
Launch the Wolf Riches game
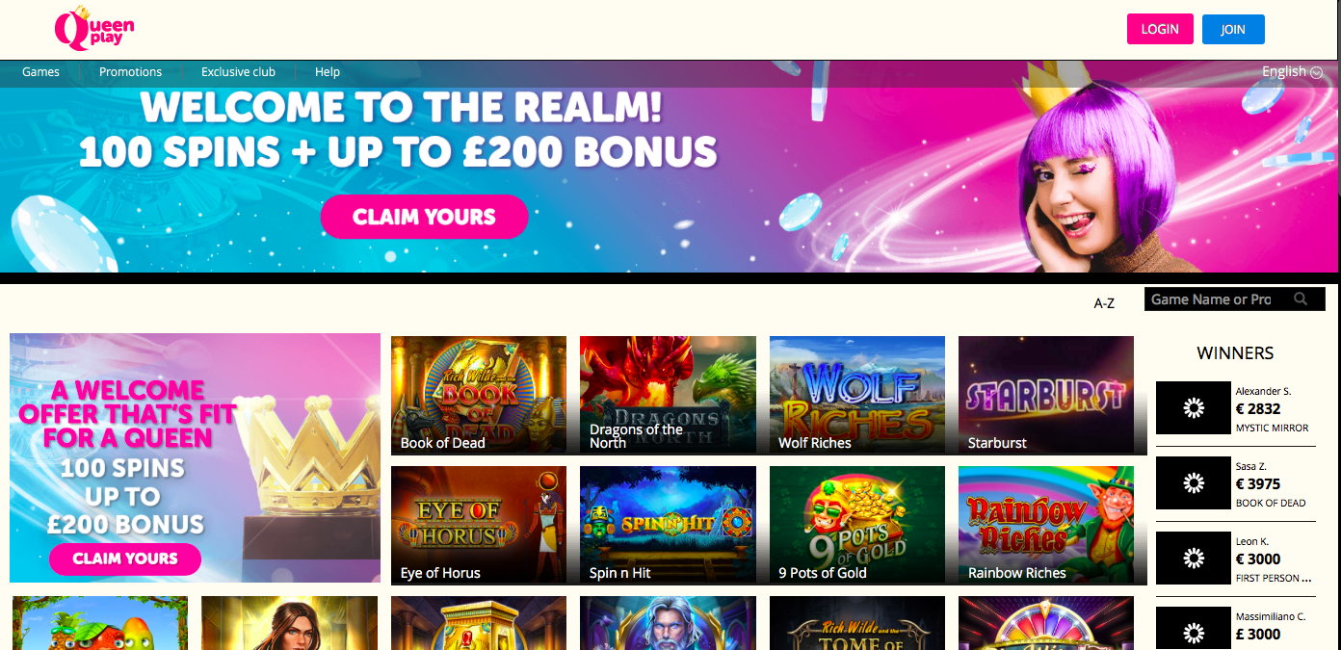857,395
